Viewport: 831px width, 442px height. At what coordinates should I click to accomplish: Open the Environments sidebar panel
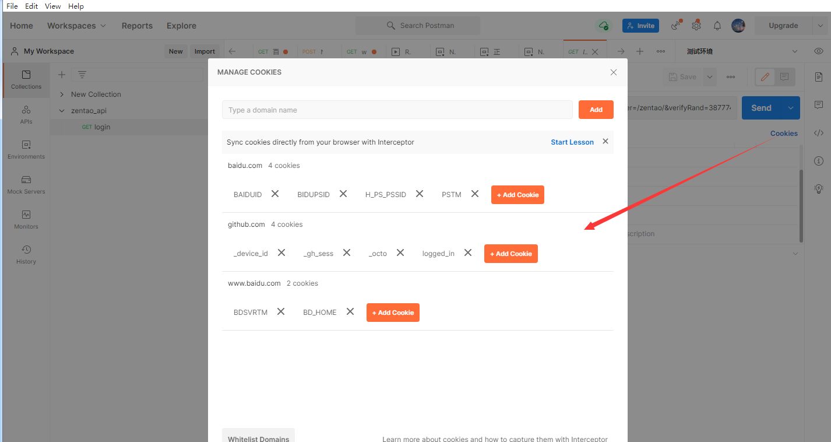coord(26,150)
